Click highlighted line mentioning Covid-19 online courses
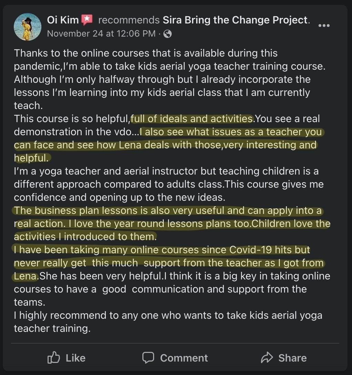Image resolution: width=352 pixels, height=375 pixels. (x=162, y=250)
